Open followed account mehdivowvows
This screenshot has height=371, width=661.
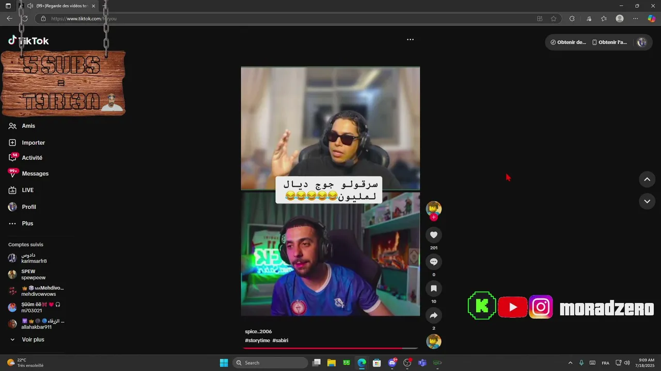(x=36, y=291)
